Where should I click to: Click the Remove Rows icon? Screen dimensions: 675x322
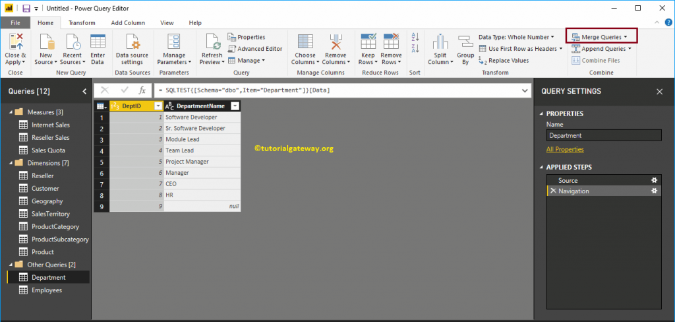392,42
